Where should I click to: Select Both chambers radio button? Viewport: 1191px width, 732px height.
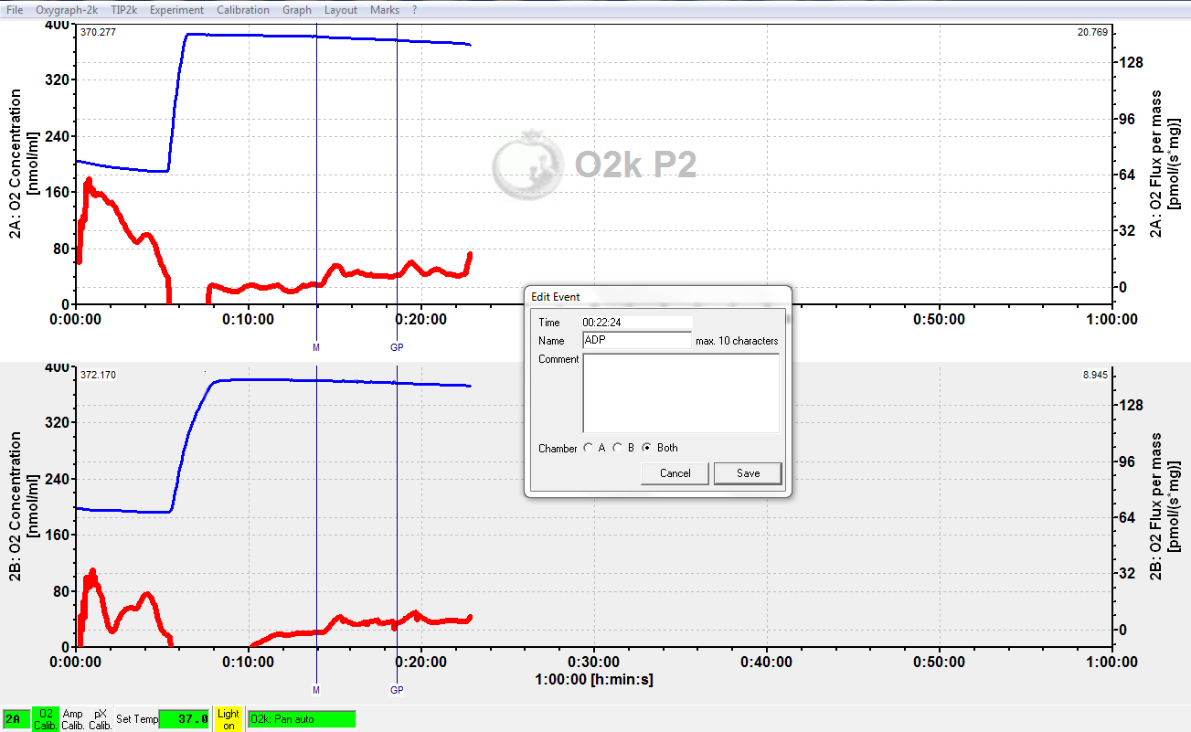pos(648,448)
